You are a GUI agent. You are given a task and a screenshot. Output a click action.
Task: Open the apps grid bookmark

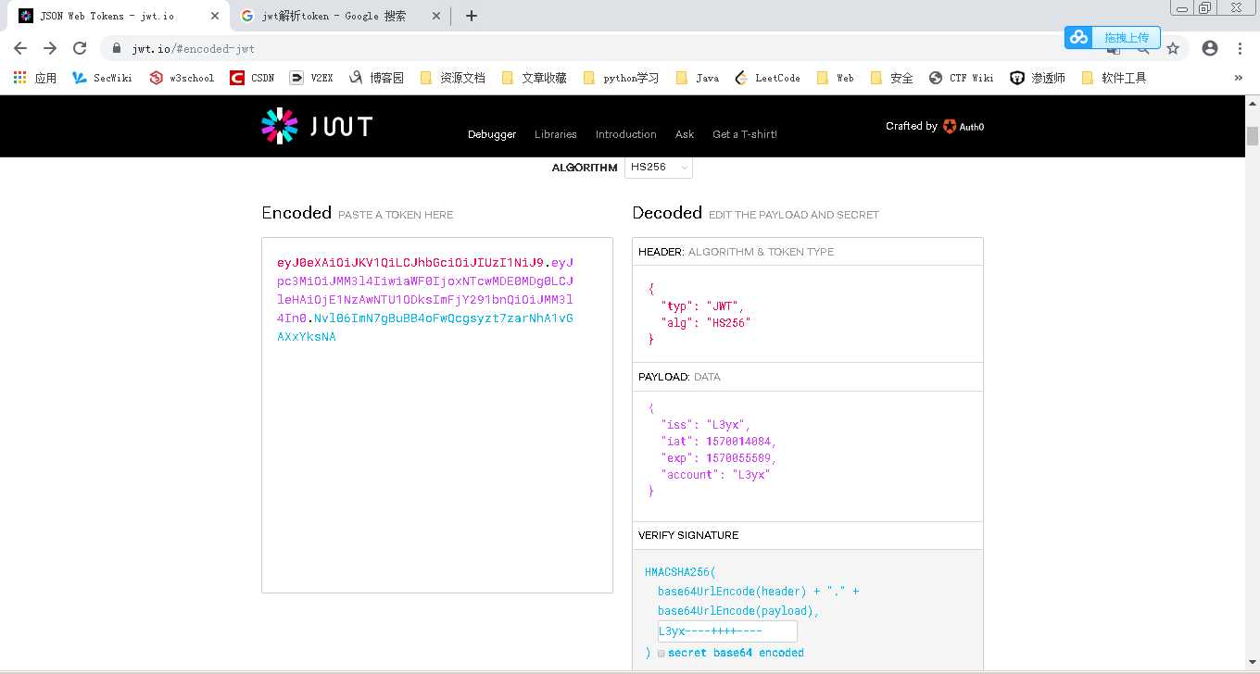pyautogui.click(x=35, y=78)
